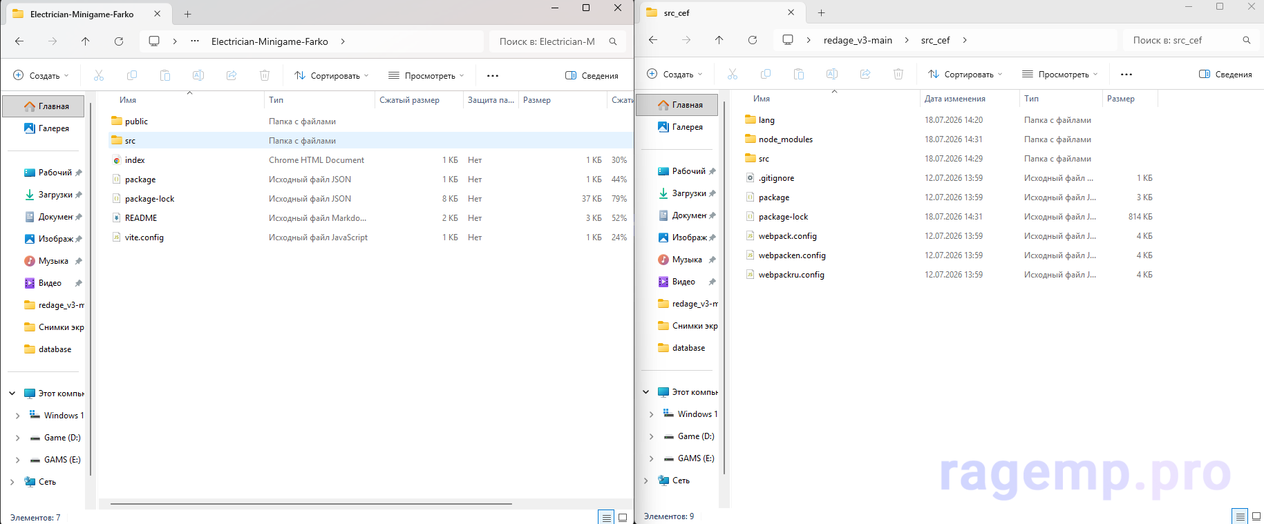Toggle Сведения details pane in left window
This screenshot has width=1264, height=524.
coord(592,75)
